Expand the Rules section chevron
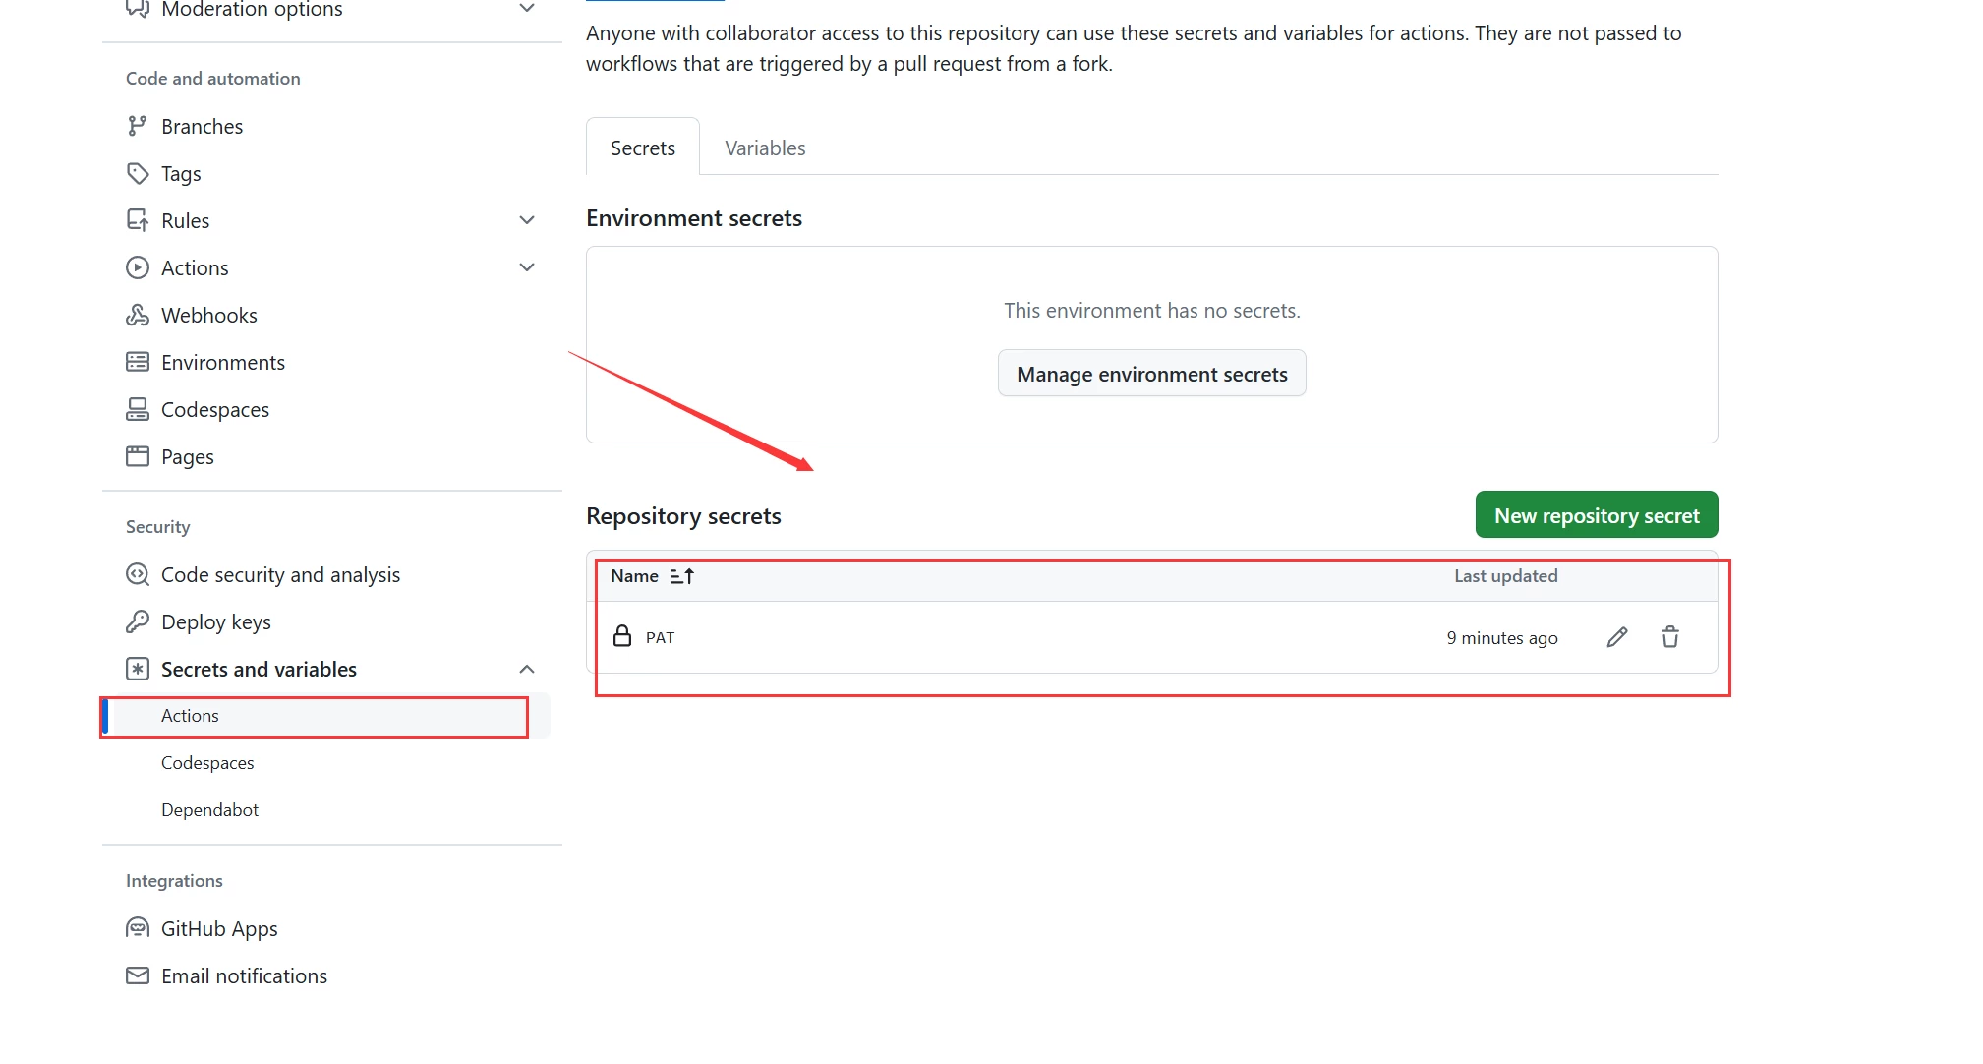 [527, 220]
